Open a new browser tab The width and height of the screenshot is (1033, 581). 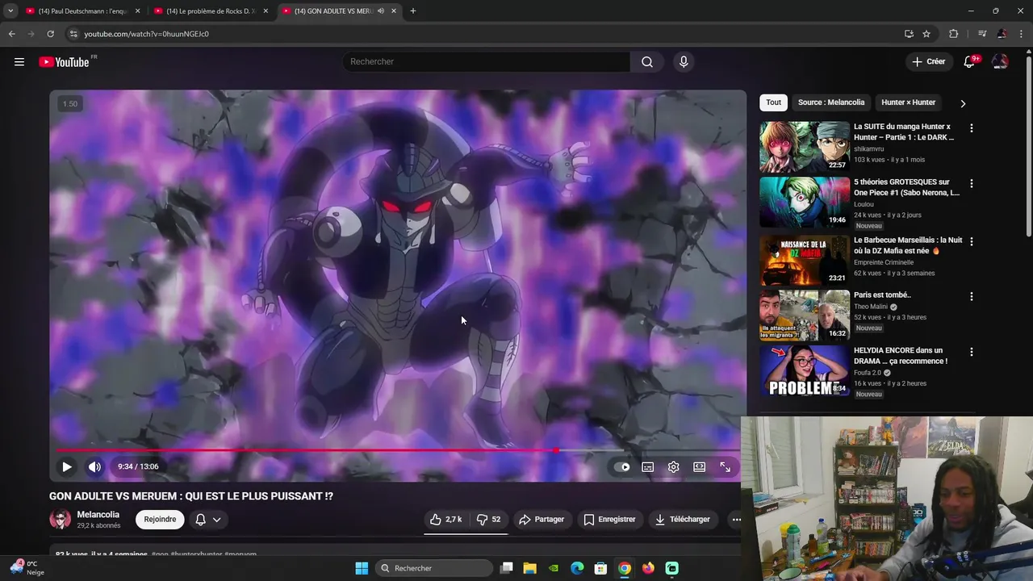412,11
